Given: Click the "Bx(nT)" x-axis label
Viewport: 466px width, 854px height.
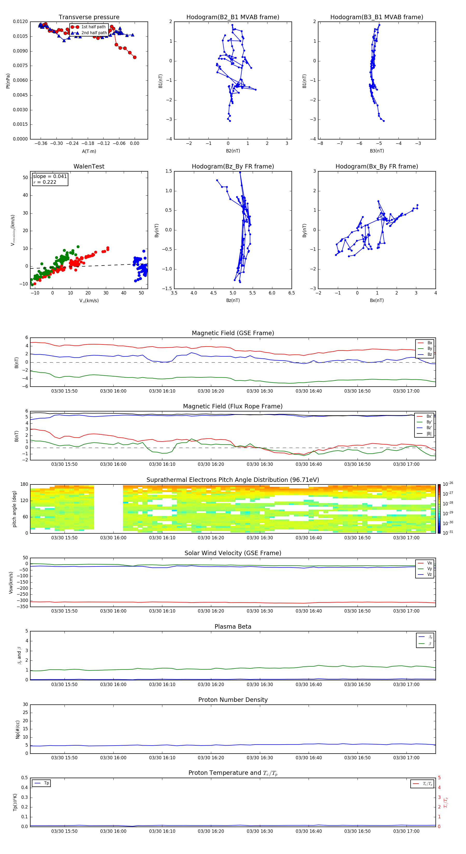Looking at the screenshot, I should click(377, 300).
